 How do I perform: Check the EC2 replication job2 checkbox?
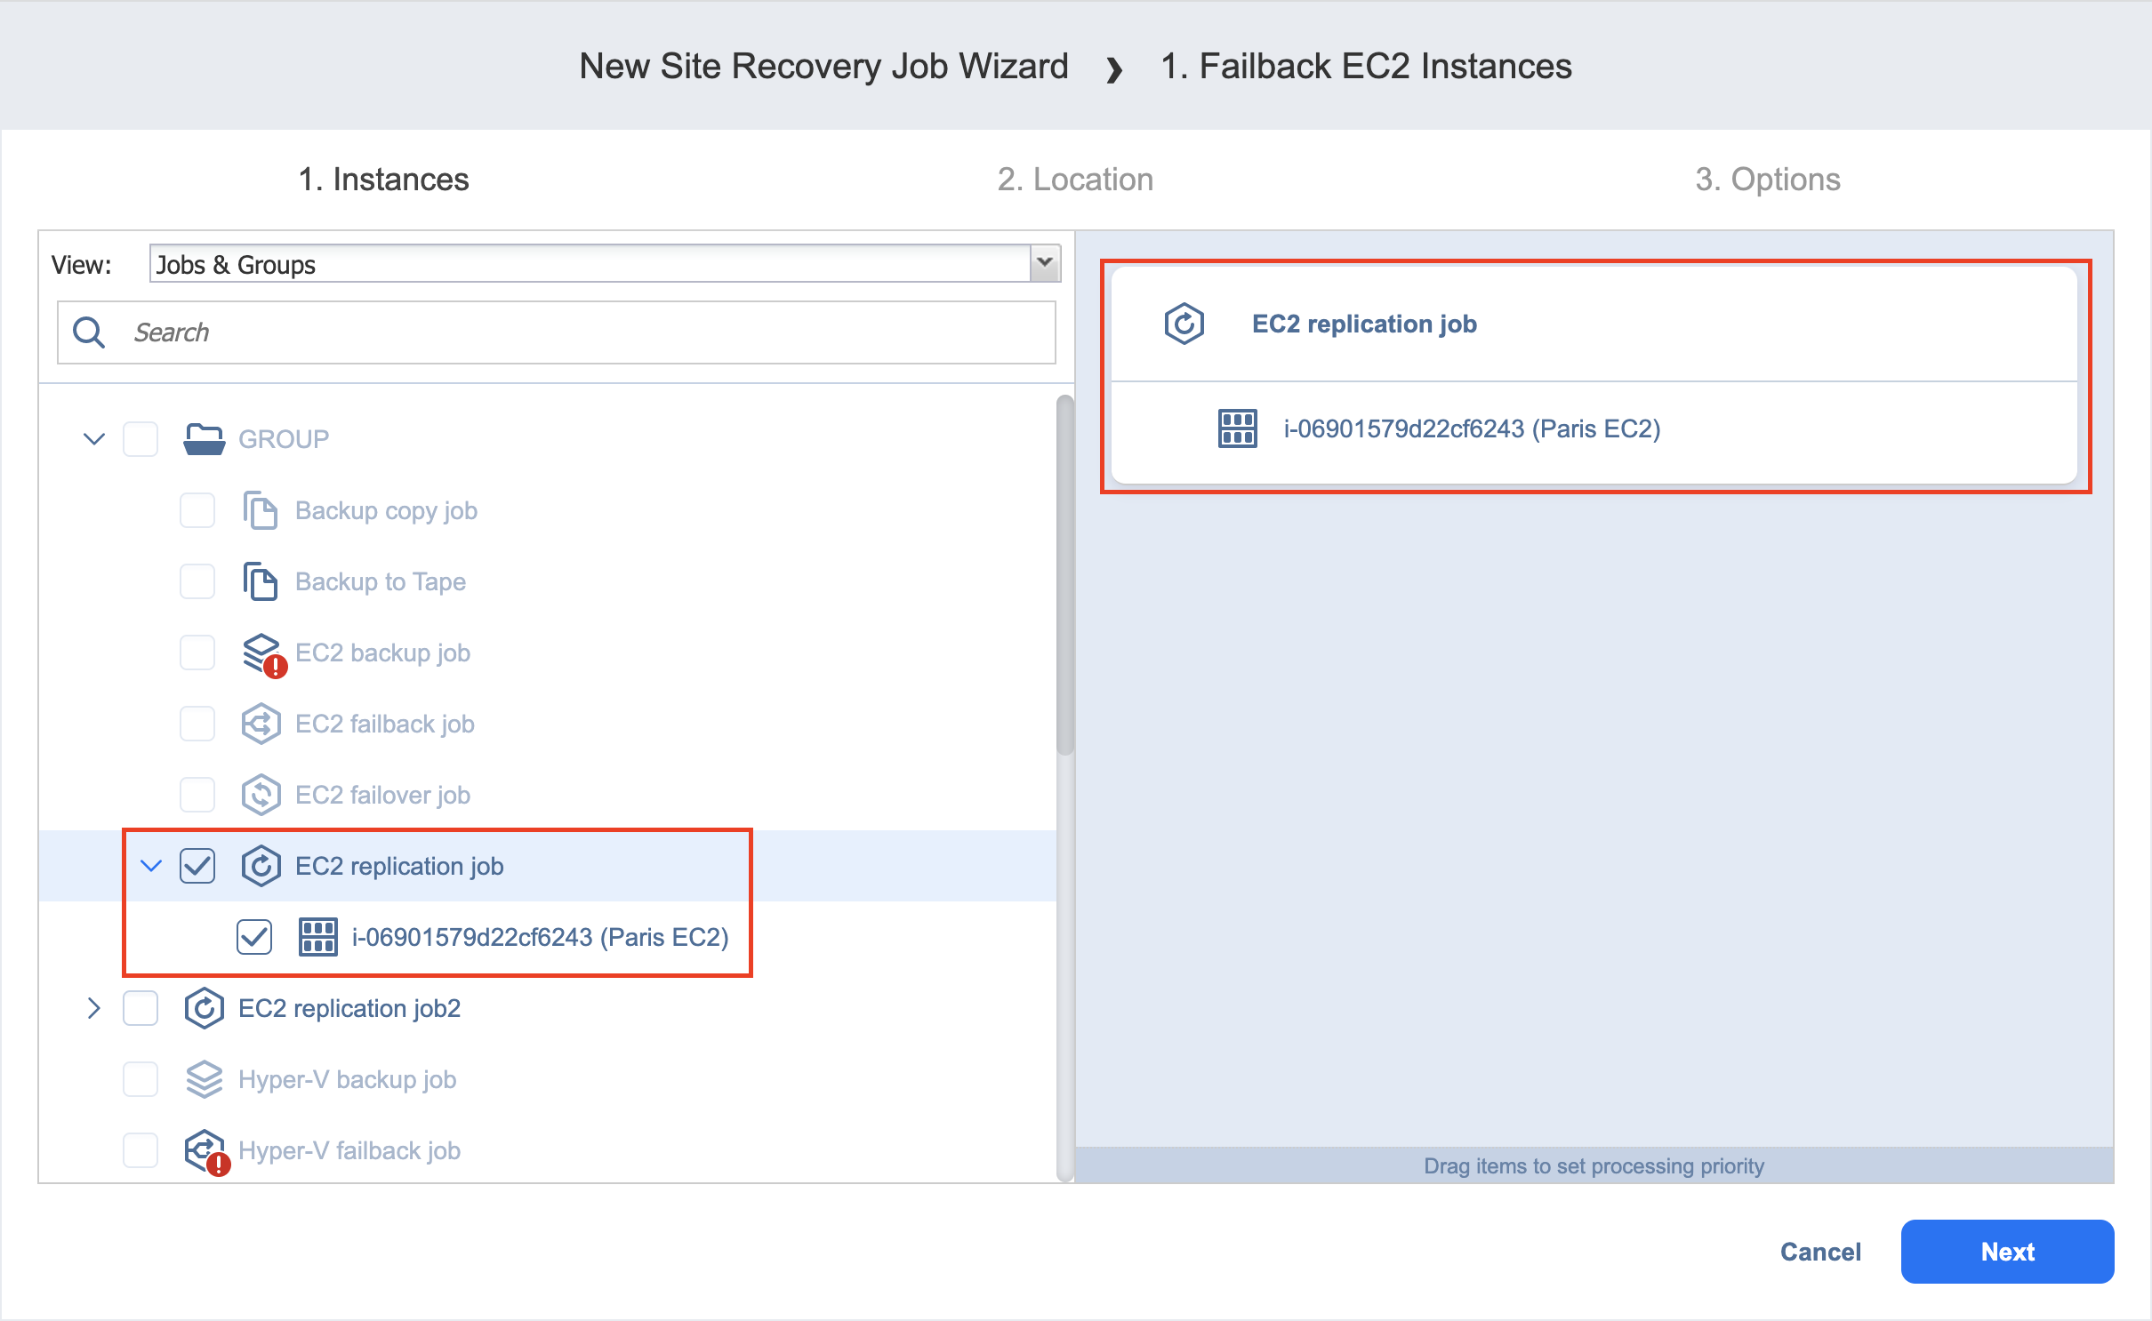(x=141, y=1008)
